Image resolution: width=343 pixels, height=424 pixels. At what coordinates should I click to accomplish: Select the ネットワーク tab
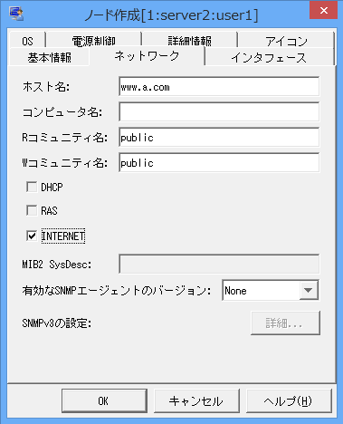pyautogui.click(x=147, y=56)
